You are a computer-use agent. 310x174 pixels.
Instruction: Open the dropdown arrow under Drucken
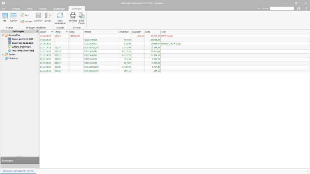(x=73, y=23)
